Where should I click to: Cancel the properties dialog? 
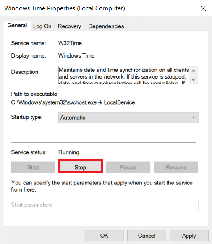point(147,236)
